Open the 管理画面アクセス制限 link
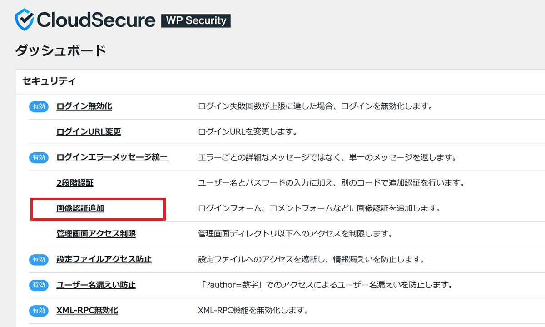The image size is (545, 327). tap(96, 234)
